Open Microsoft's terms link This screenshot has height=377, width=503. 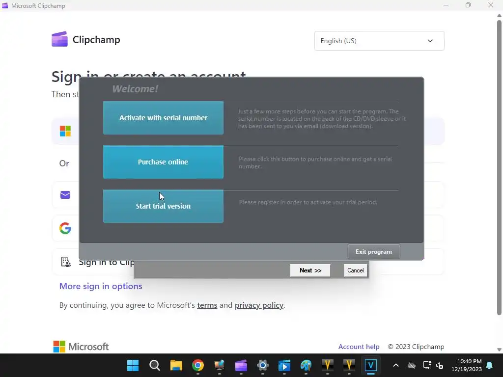pyautogui.click(x=207, y=305)
